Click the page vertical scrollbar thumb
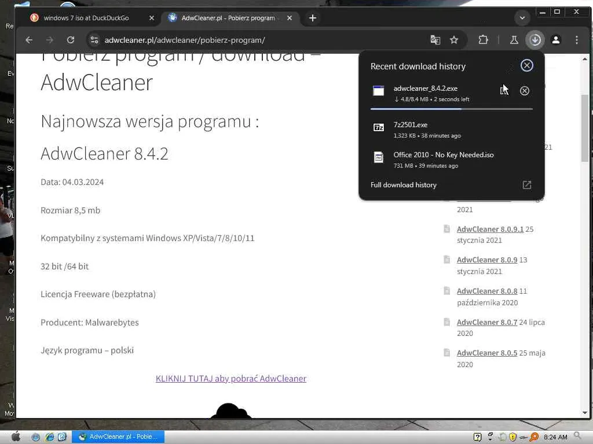The image size is (593, 444). (x=585, y=128)
